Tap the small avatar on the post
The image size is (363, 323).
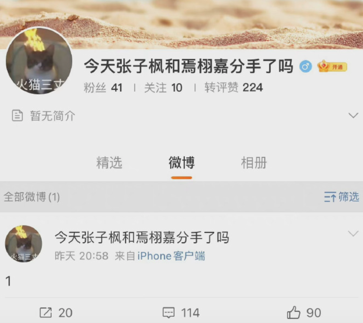(x=24, y=244)
